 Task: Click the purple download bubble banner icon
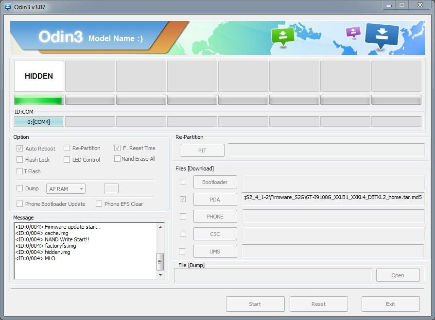353,32
